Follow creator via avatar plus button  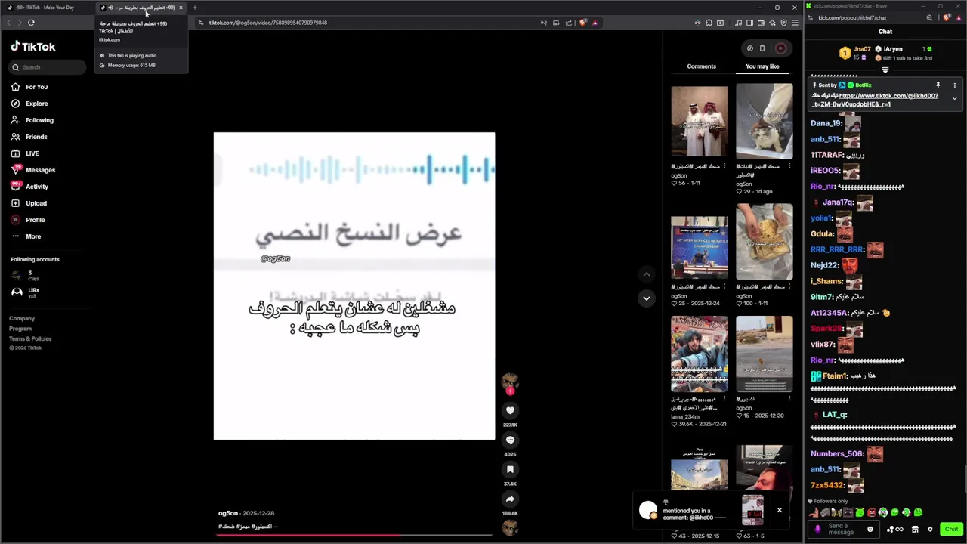[510, 391]
